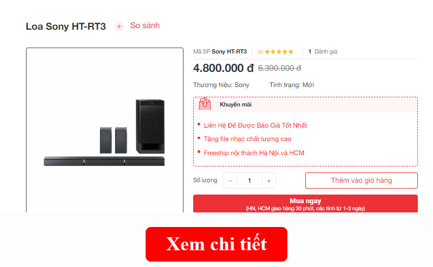Screen dimensions: 433x267
Task: Select promo Tặng file nhạc chất lượng cao
Action: [247, 139]
